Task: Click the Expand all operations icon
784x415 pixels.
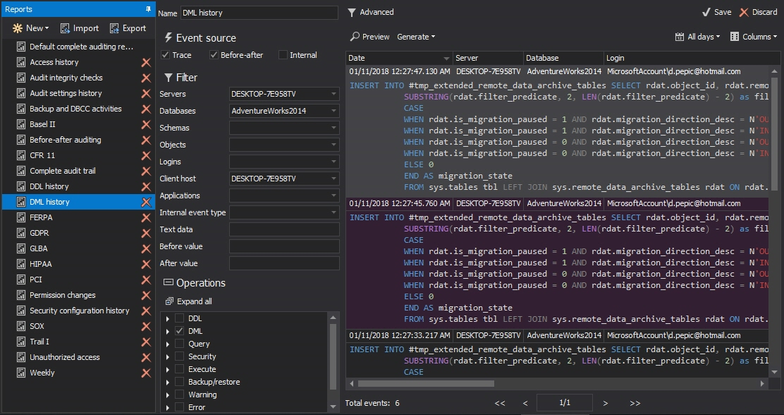Action: (x=169, y=301)
